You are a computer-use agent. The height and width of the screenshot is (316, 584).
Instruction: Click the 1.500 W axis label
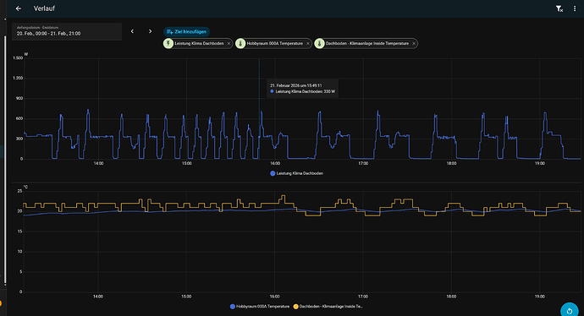[x=18, y=58]
